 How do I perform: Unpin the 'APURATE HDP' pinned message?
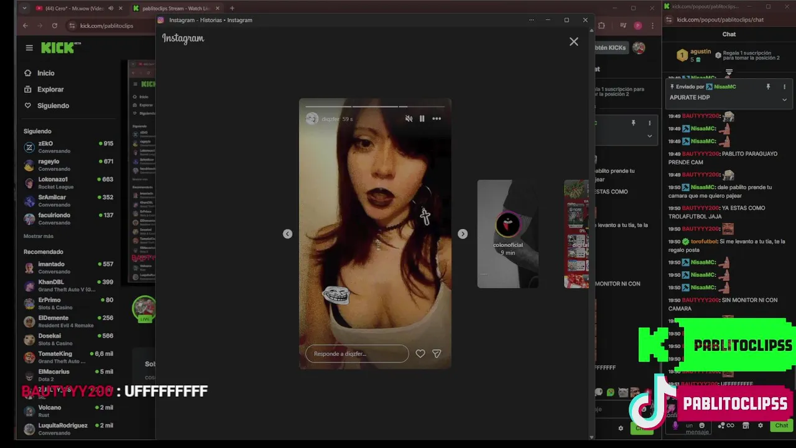tap(768, 87)
